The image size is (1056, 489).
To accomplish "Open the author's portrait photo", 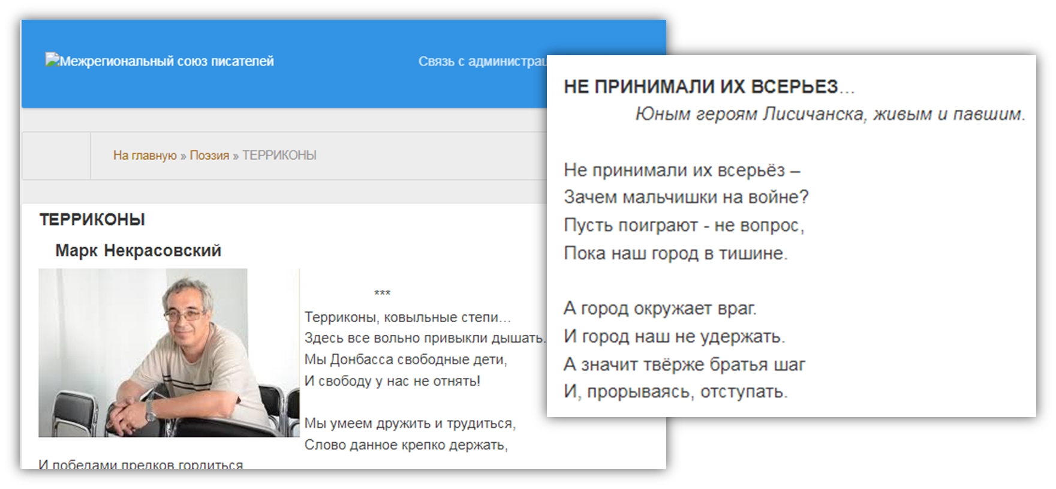I will click(143, 352).
